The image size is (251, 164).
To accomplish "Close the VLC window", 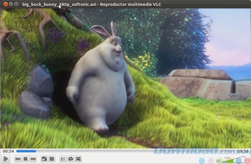I will pyautogui.click(x=5, y=4).
